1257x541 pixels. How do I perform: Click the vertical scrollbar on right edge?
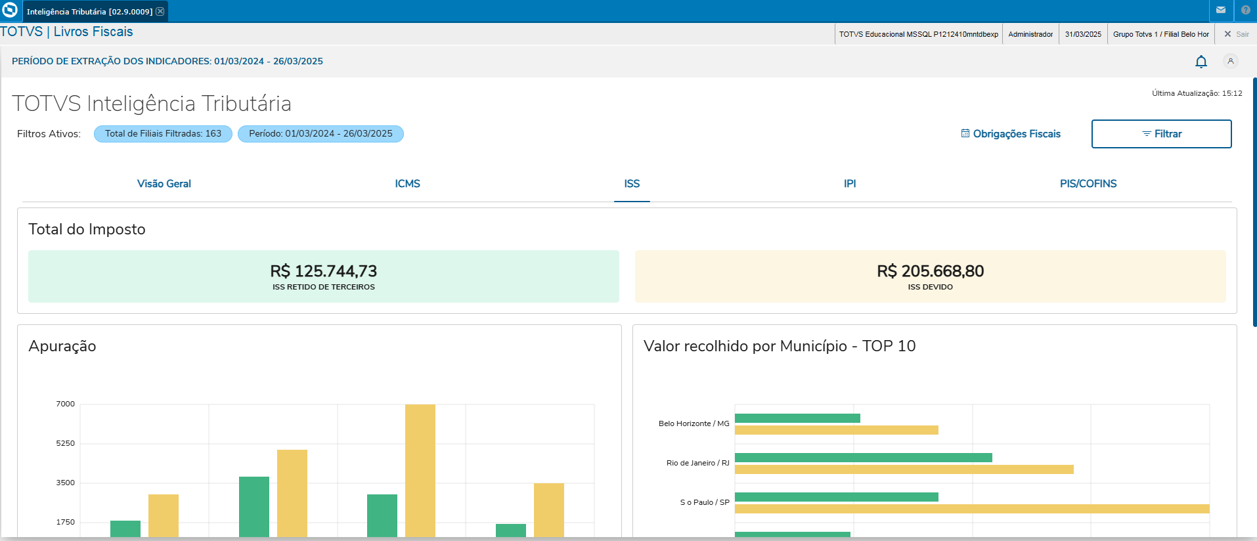(x=1254, y=202)
